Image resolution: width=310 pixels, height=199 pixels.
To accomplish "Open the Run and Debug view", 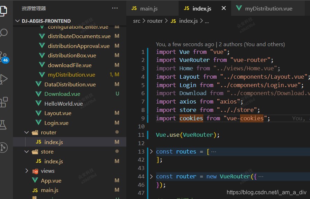I will tap(3, 79).
